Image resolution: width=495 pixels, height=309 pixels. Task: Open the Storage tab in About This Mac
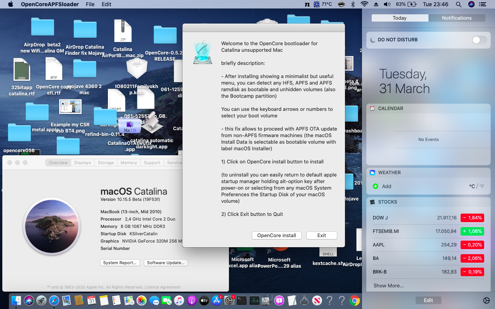coord(106,163)
